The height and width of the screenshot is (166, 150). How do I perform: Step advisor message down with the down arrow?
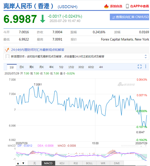146,58
